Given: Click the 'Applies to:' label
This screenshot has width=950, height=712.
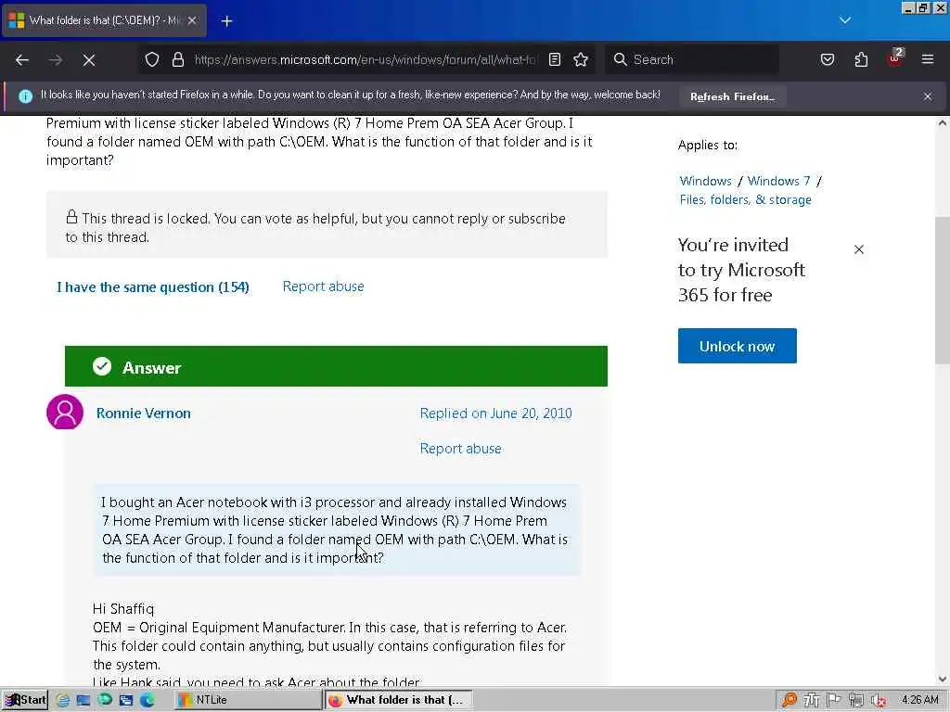Looking at the screenshot, I should 708,146.
